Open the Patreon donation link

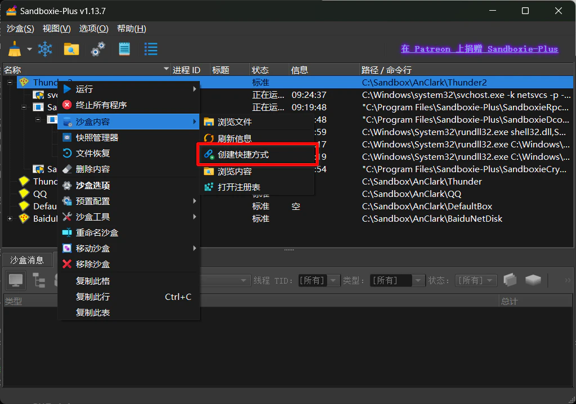pos(479,49)
